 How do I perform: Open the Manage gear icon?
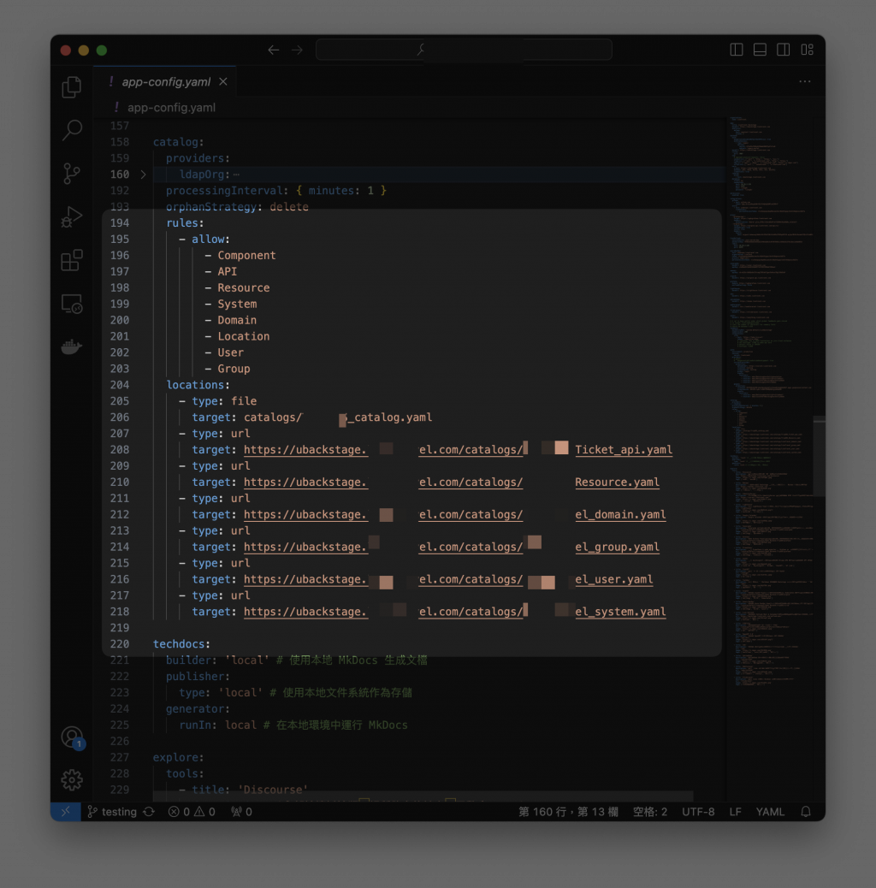pos(72,780)
